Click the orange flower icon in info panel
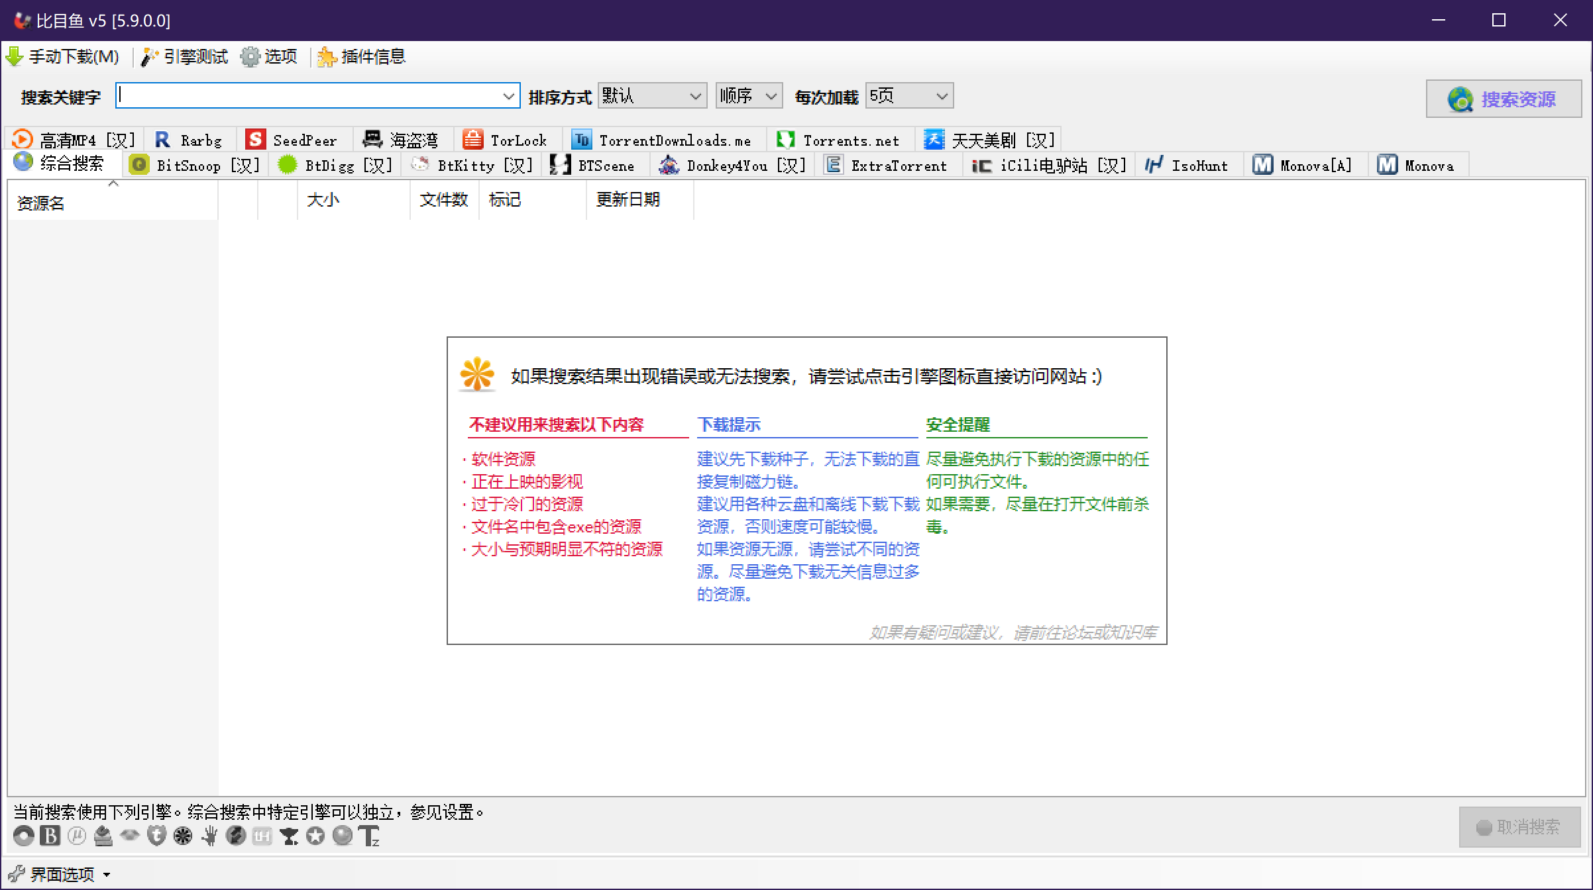This screenshot has width=1593, height=890. tap(477, 375)
